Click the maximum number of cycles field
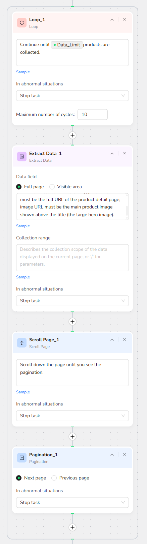 click(x=93, y=114)
